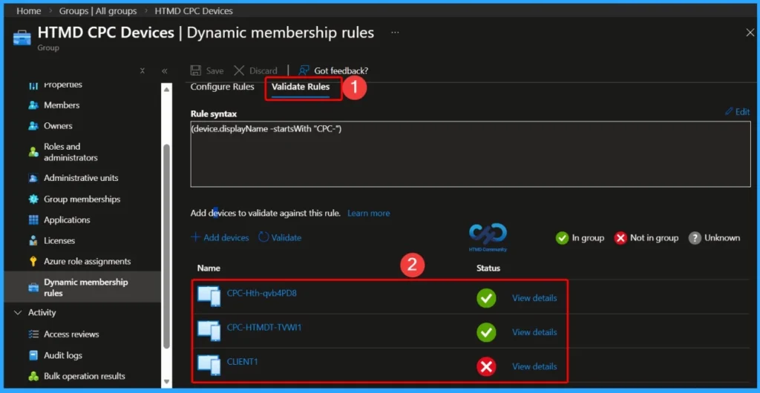This screenshot has width=760, height=393.
Task: Click the Edit pencil icon
Action: [729, 112]
